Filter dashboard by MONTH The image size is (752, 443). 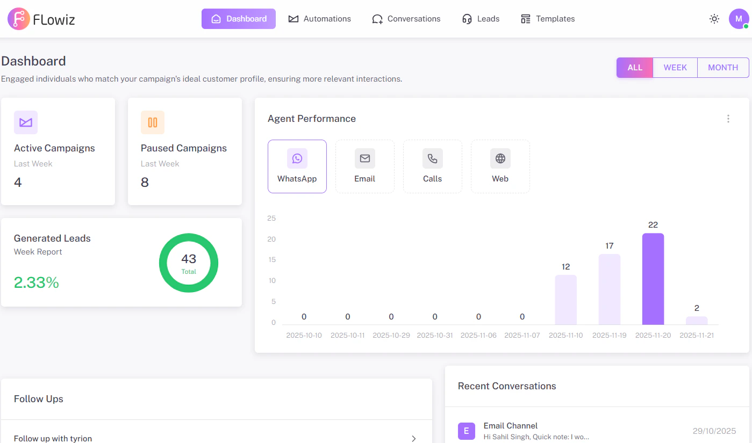[x=723, y=68]
